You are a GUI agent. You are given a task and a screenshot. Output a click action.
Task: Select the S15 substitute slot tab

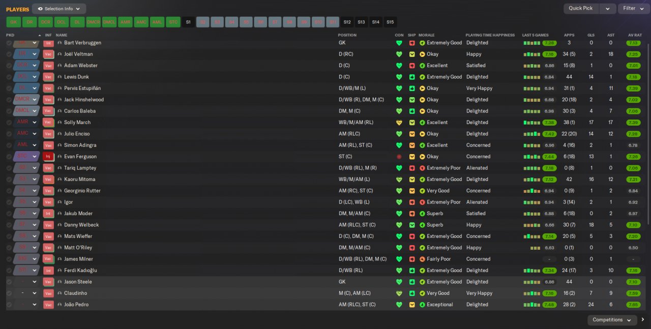(390, 22)
